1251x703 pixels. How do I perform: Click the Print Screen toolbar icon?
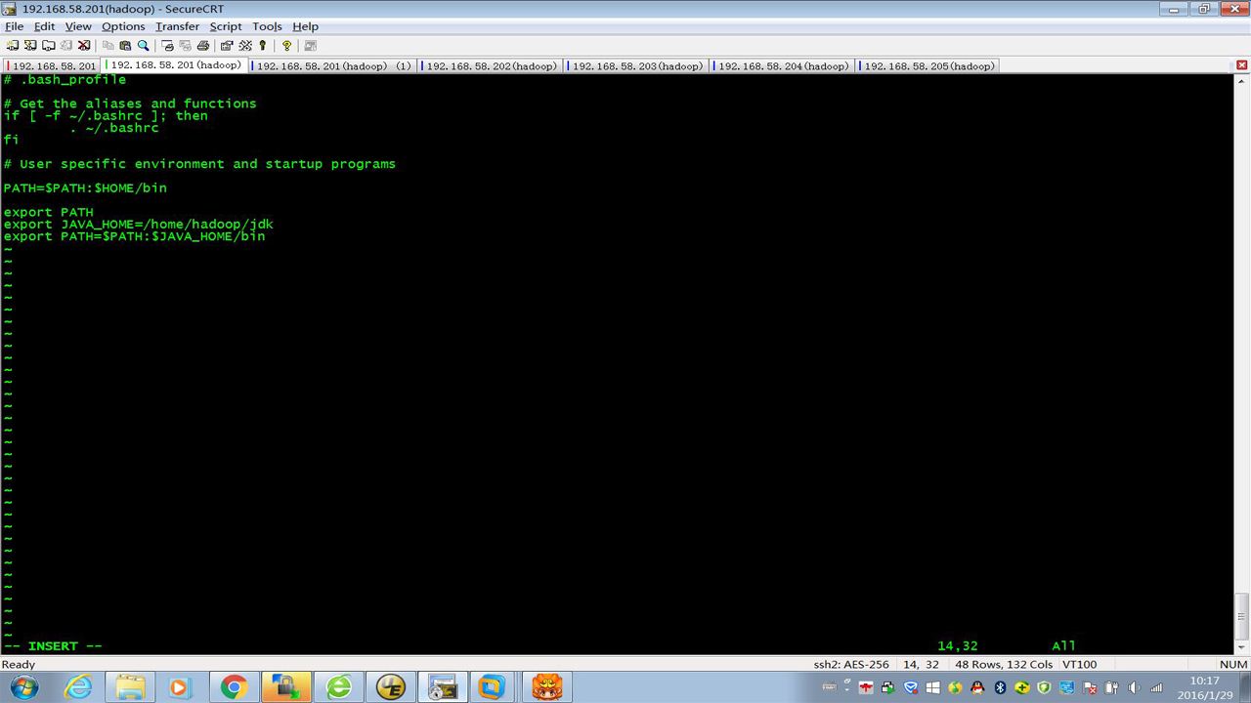pyautogui.click(x=167, y=45)
